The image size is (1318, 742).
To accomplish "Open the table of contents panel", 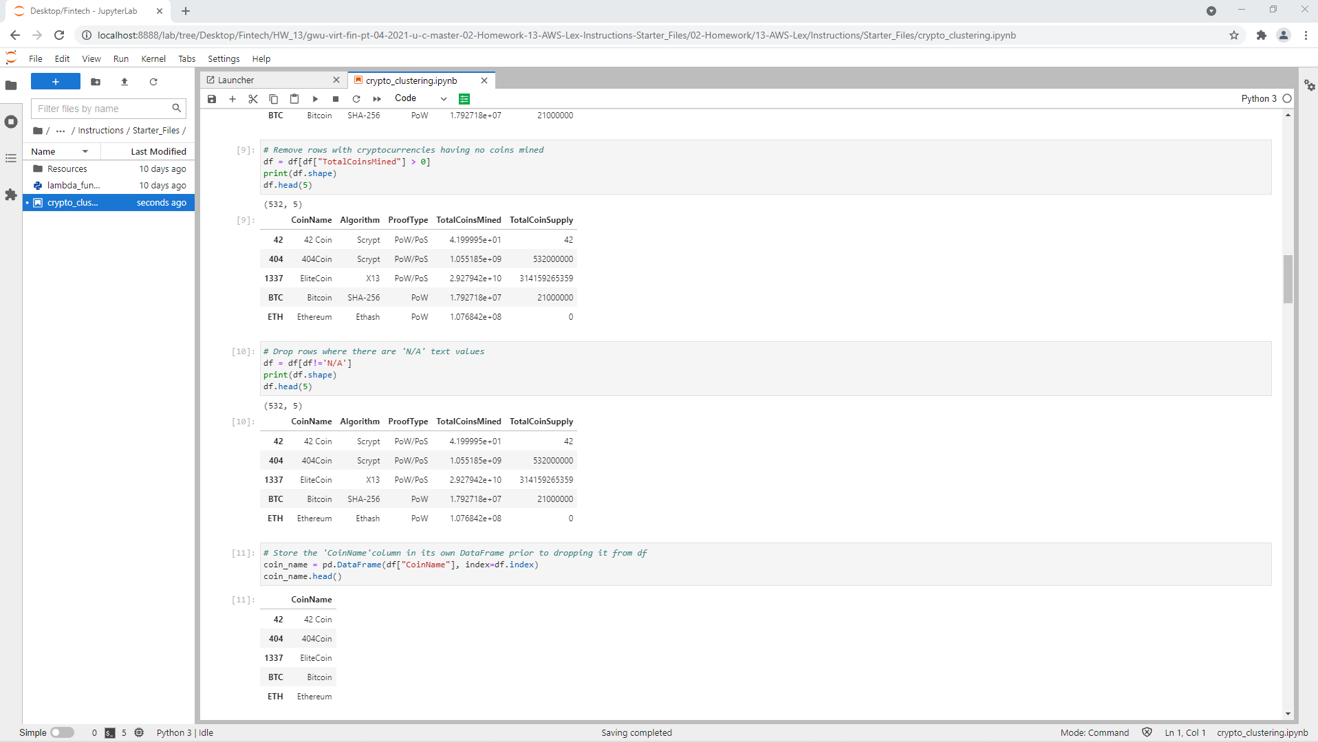I will 11,158.
